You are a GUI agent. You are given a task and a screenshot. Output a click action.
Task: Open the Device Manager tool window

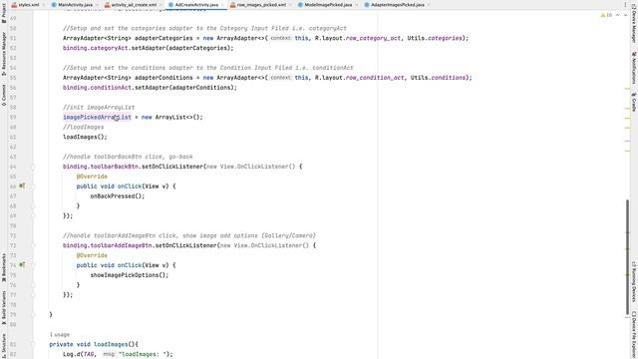(x=634, y=25)
